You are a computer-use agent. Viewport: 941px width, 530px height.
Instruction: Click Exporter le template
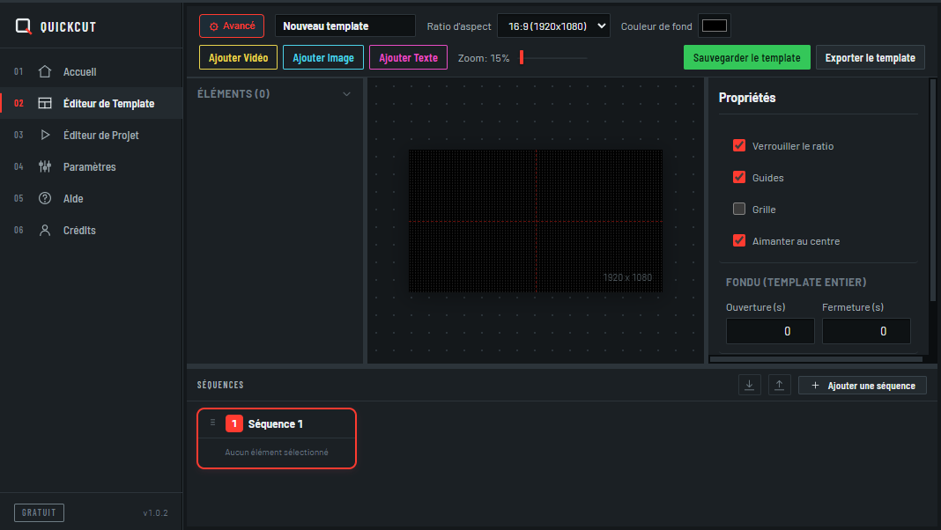pos(871,57)
